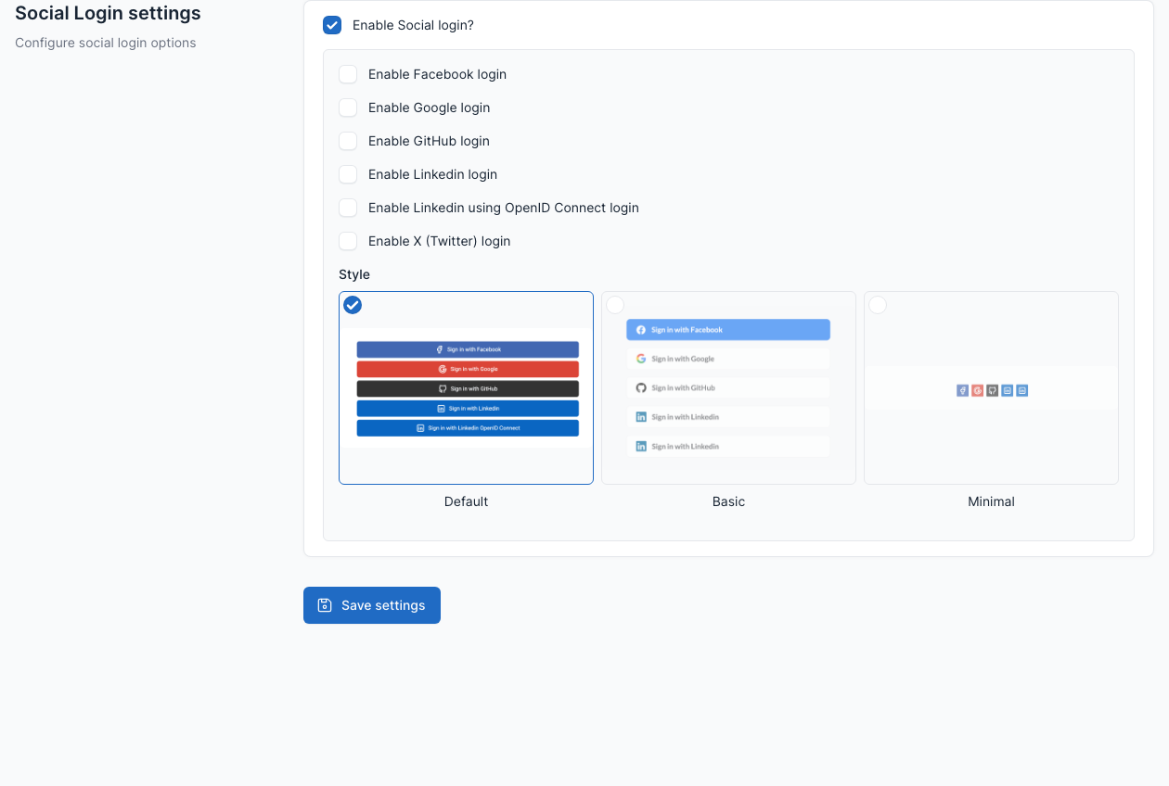Viewport: 1169px width, 786px height.
Task: Click the Enable GitHub login label text
Action: click(x=429, y=141)
